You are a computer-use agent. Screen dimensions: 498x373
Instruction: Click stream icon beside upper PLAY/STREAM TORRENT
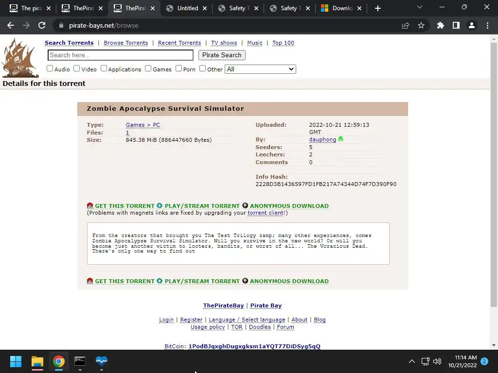[x=160, y=205]
